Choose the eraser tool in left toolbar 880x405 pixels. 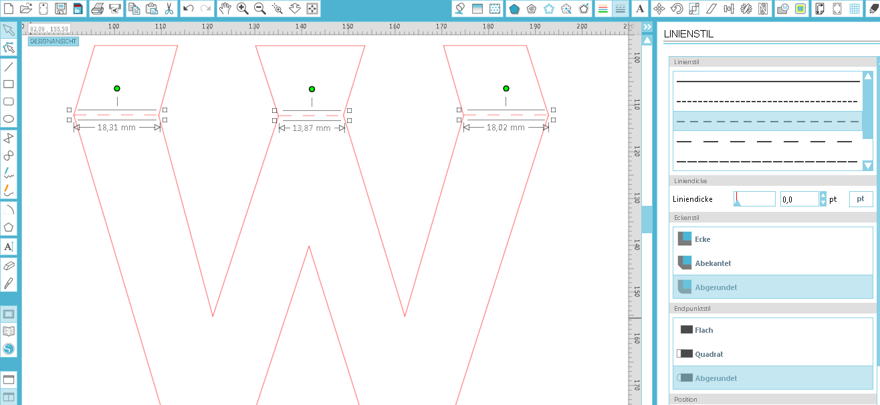9,265
